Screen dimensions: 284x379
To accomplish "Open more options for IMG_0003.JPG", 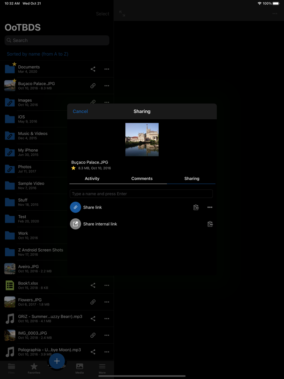I will tap(107, 335).
